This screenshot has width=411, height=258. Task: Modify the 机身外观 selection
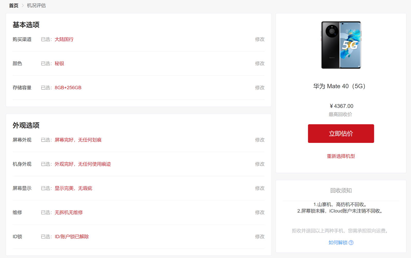pyautogui.click(x=260, y=164)
